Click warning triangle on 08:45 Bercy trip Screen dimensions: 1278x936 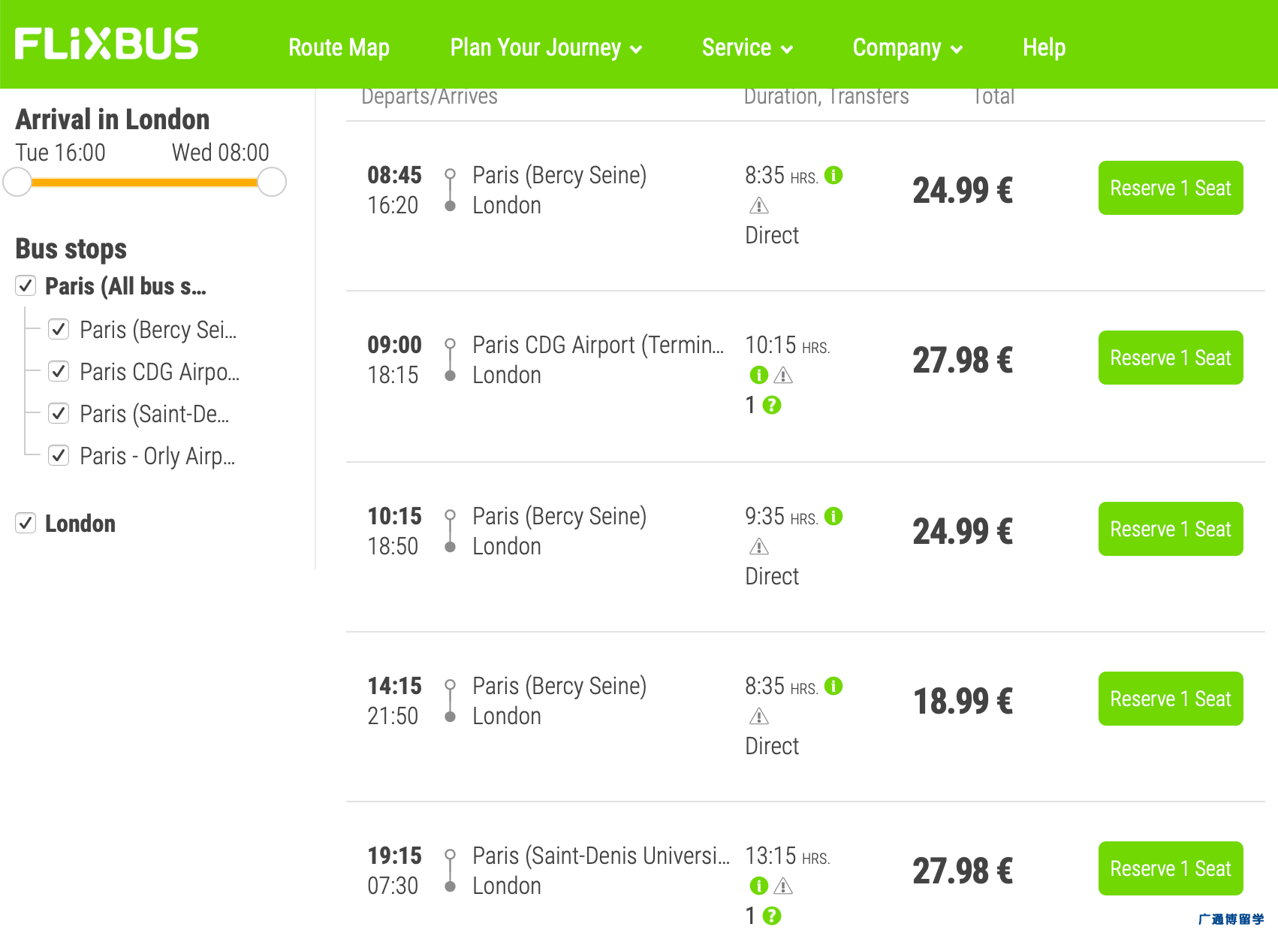click(x=759, y=205)
